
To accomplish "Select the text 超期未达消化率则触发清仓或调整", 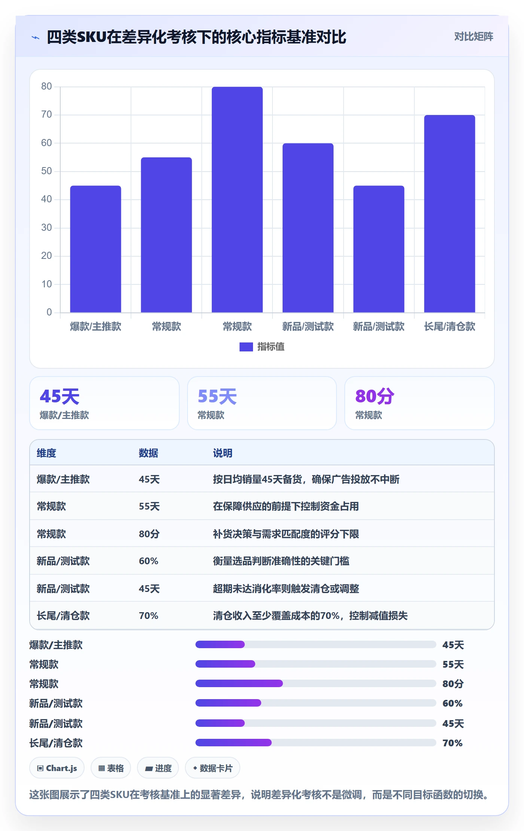I will pos(286,589).
